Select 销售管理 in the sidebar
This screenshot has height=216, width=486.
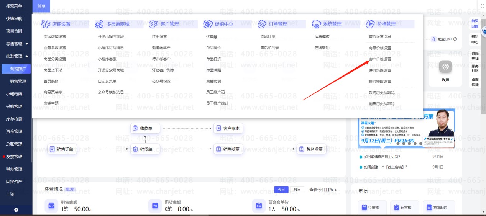(18, 81)
